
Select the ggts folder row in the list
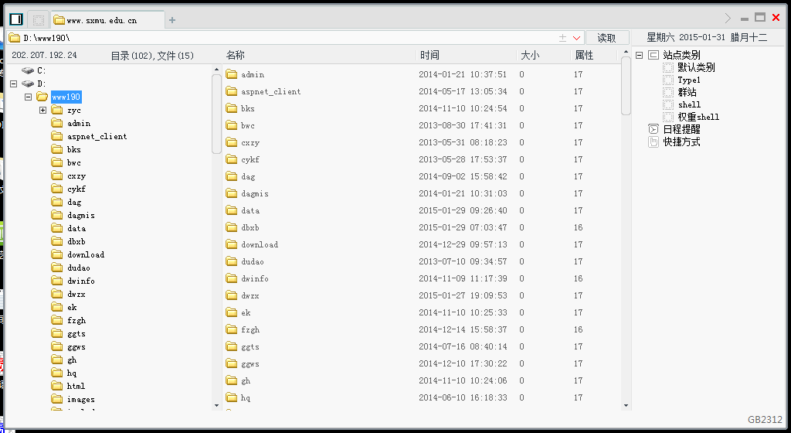click(421, 346)
